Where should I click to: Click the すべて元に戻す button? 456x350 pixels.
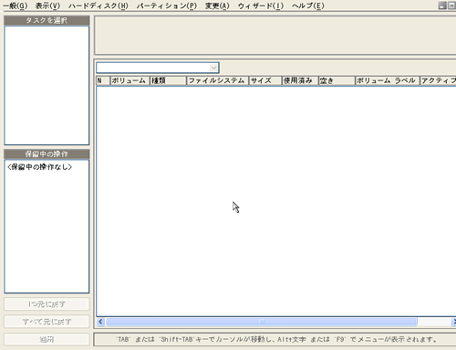pos(47,322)
